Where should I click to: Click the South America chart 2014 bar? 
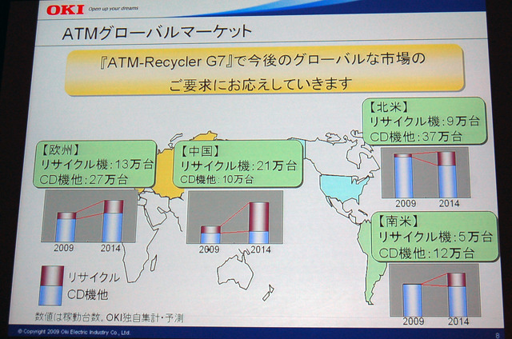tap(457, 294)
